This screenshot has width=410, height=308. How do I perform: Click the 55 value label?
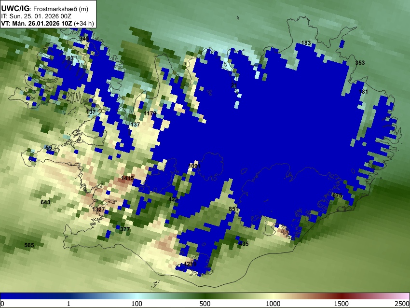pos(49,148)
